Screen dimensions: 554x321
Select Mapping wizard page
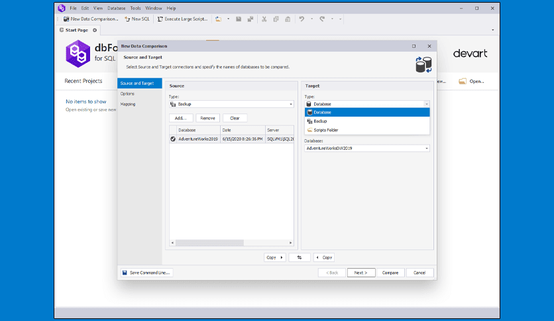(128, 104)
